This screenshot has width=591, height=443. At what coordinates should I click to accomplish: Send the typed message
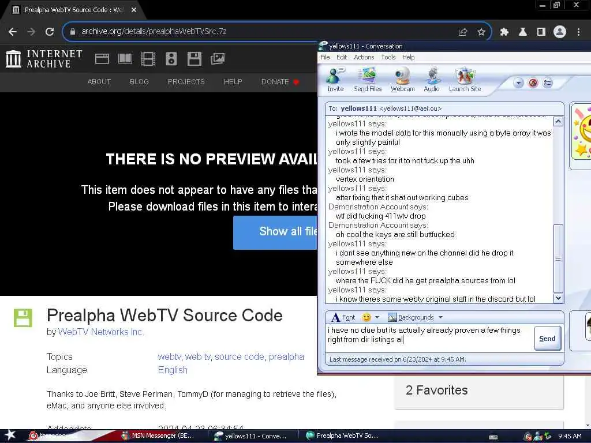click(x=547, y=338)
